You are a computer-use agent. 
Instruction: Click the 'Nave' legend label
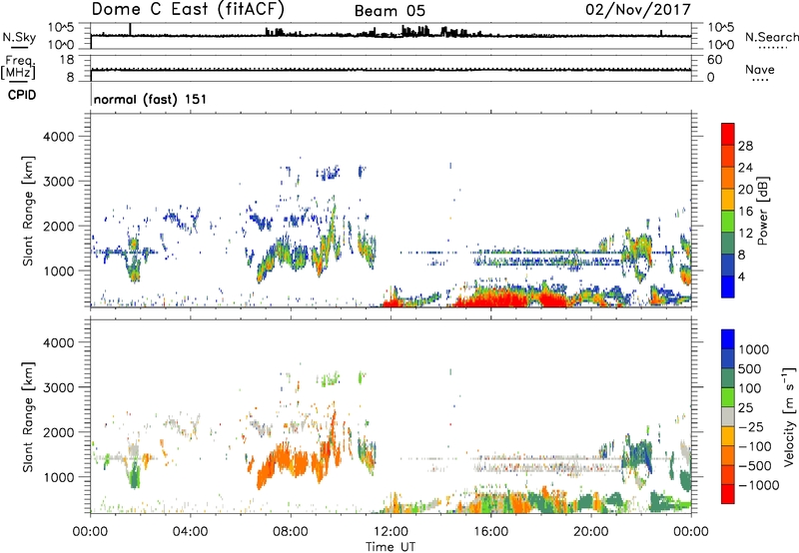coord(760,69)
